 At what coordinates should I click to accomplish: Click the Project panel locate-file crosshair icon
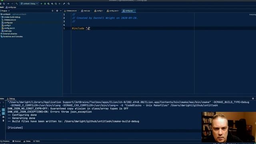click(x=52, y=11)
